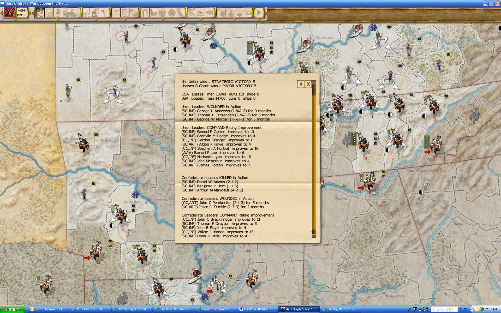Click the battle report scroll down arrow

coord(314,236)
